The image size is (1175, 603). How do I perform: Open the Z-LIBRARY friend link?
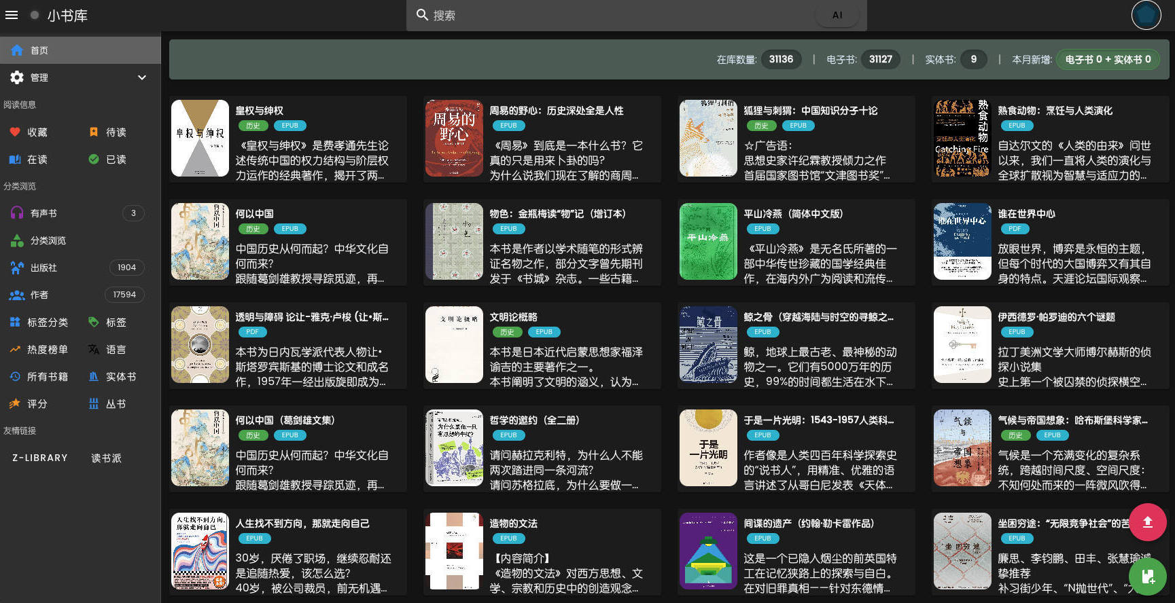[40, 458]
